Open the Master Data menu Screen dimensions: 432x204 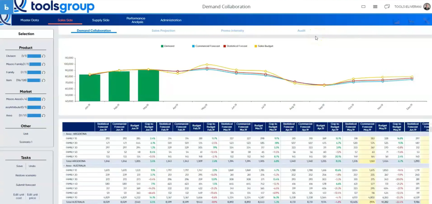[29, 20]
